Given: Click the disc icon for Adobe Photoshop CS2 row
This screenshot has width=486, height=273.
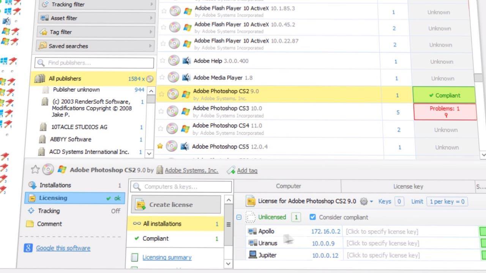Looking at the screenshot, I should (173, 94).
